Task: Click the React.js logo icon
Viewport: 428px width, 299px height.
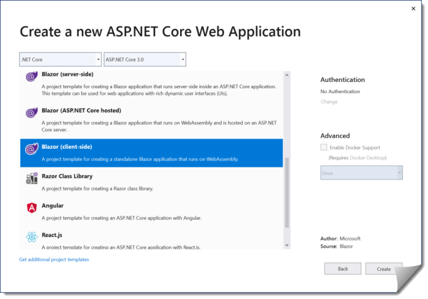Action: (x=32, y=237)
